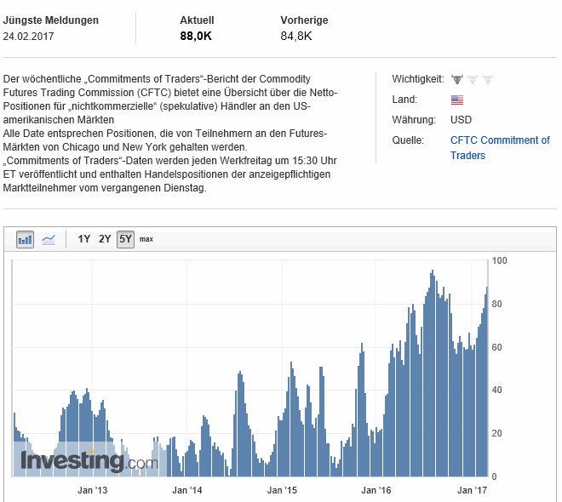
Task: Click the Vorherige value 84,8K
Action: point(296,37)
